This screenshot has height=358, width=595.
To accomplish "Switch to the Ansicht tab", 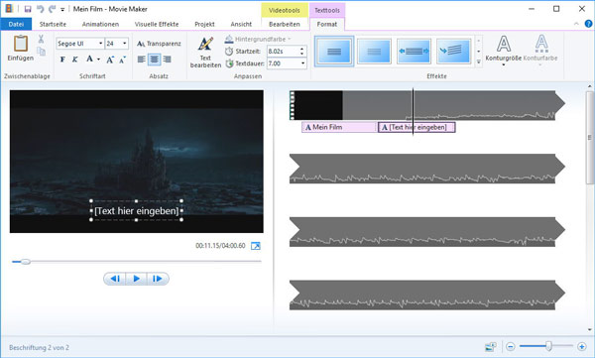I will pyautogui.click(x=241, y=24).
